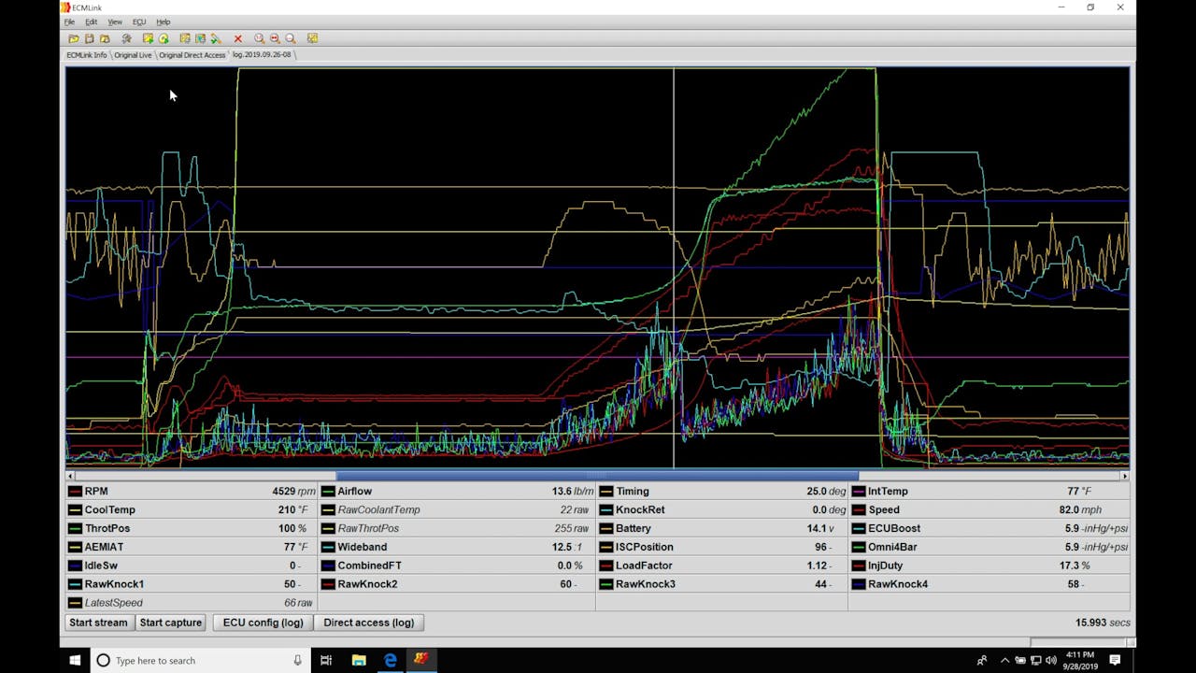1196x673 pixels.
Task: Click the circular green arrow refresh icon
Action: click(164, 38)
